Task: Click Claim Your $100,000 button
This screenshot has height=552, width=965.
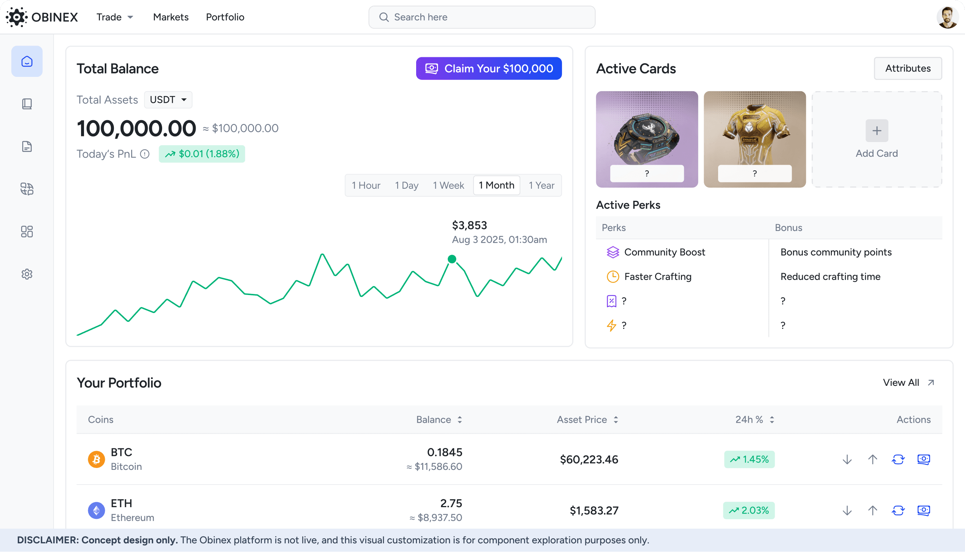Action: click(489, 69)
